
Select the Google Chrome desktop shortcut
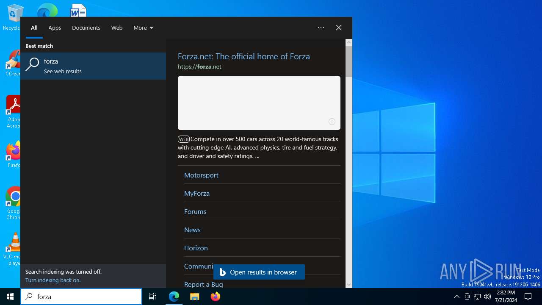click(x=14, y=203)
